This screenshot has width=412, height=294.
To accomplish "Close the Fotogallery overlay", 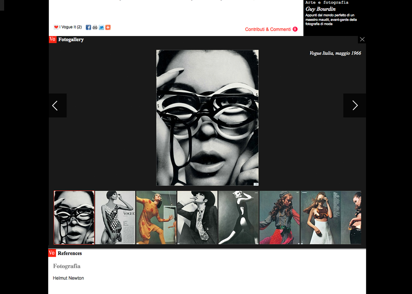I will [362, 39].
